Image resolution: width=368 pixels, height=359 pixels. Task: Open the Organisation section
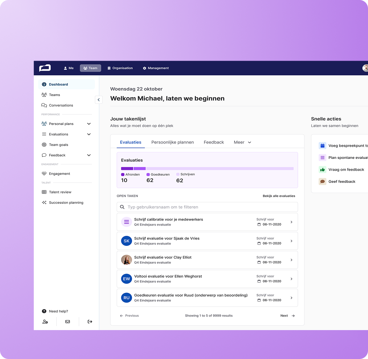point(120,68)
